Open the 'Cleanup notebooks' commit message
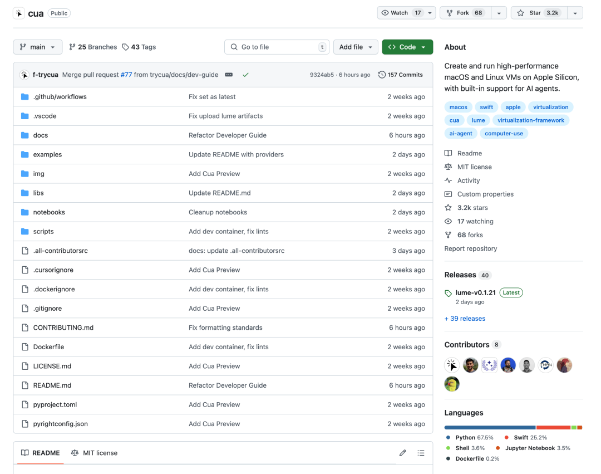Screen dimensions: 601x474 tap(218, 212)
